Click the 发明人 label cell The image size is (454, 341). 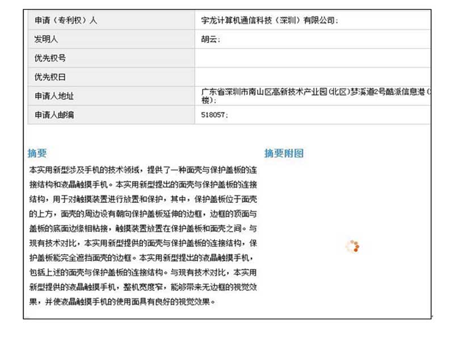[111, 39]
